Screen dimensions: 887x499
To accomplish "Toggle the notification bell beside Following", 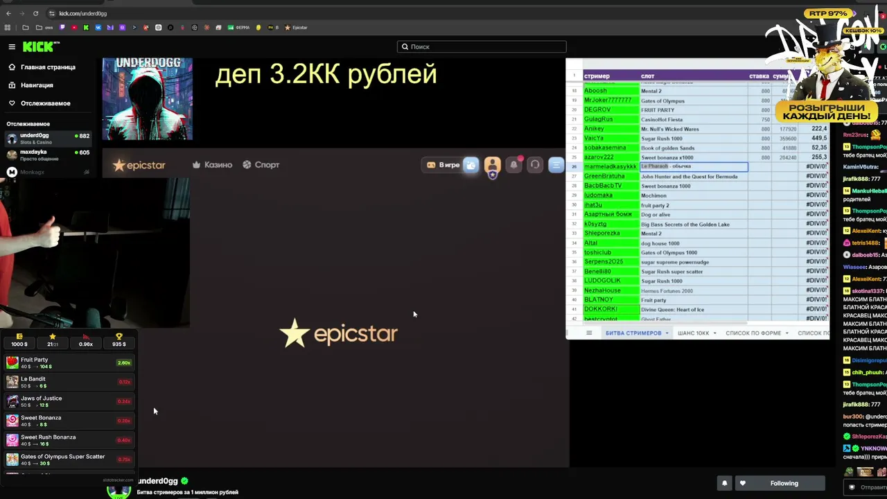I will point(724,483).
